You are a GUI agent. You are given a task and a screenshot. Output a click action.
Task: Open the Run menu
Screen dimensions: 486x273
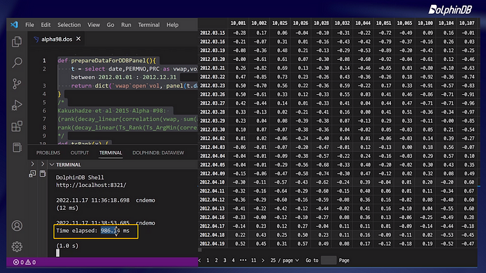click(x=126, y=25)
